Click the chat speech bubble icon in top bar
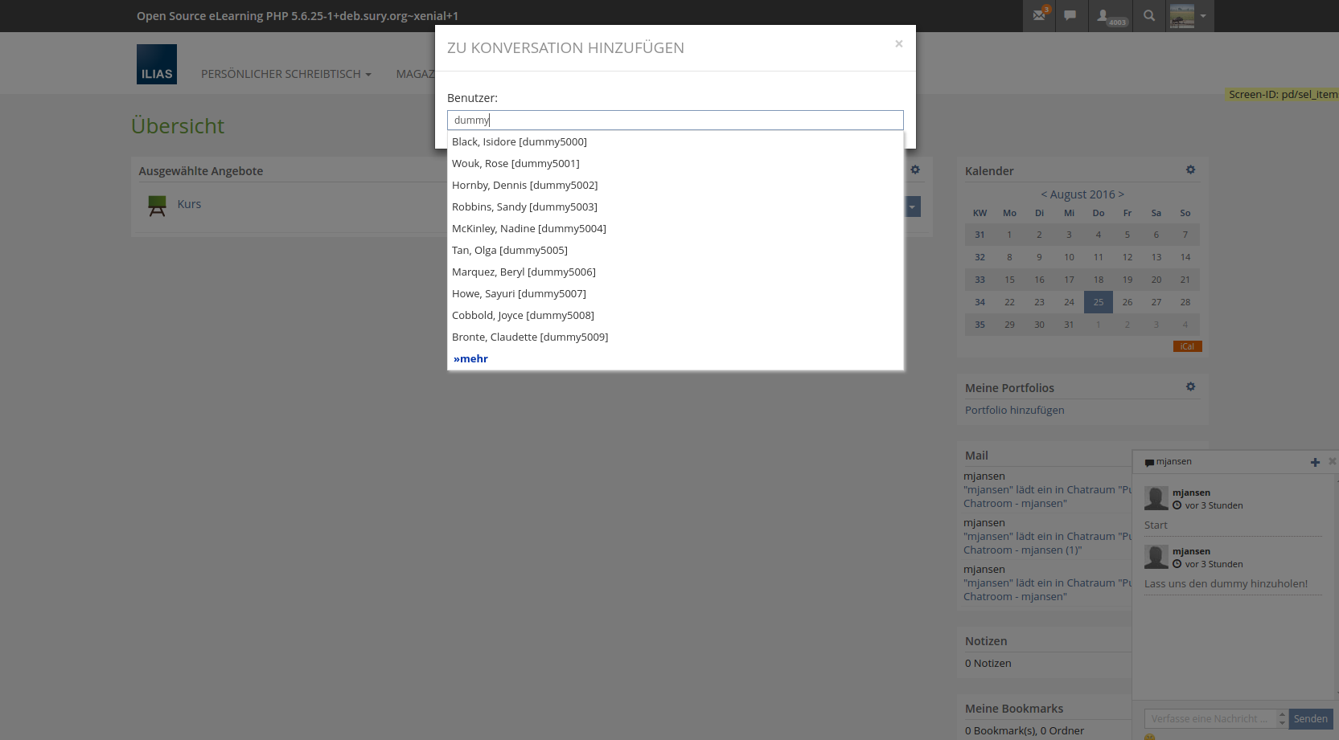The image size is (1339, 740). (x=1070, y=15)
